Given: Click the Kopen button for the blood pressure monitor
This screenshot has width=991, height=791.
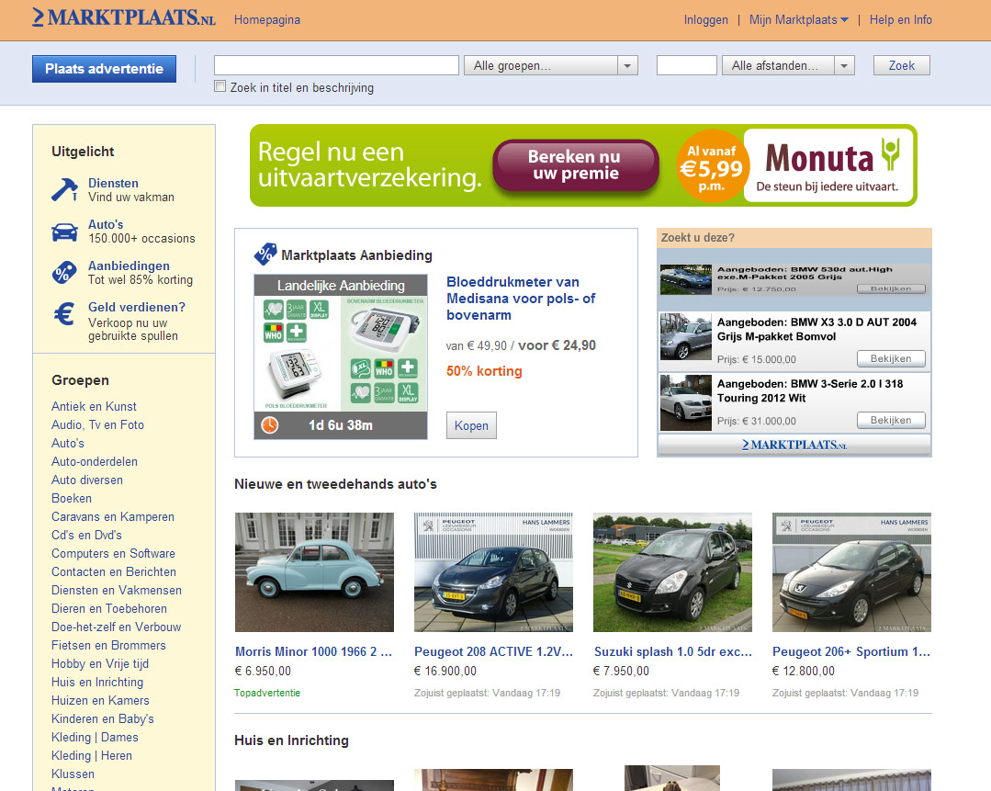Looking at the screenshot, I should point(471,425).
